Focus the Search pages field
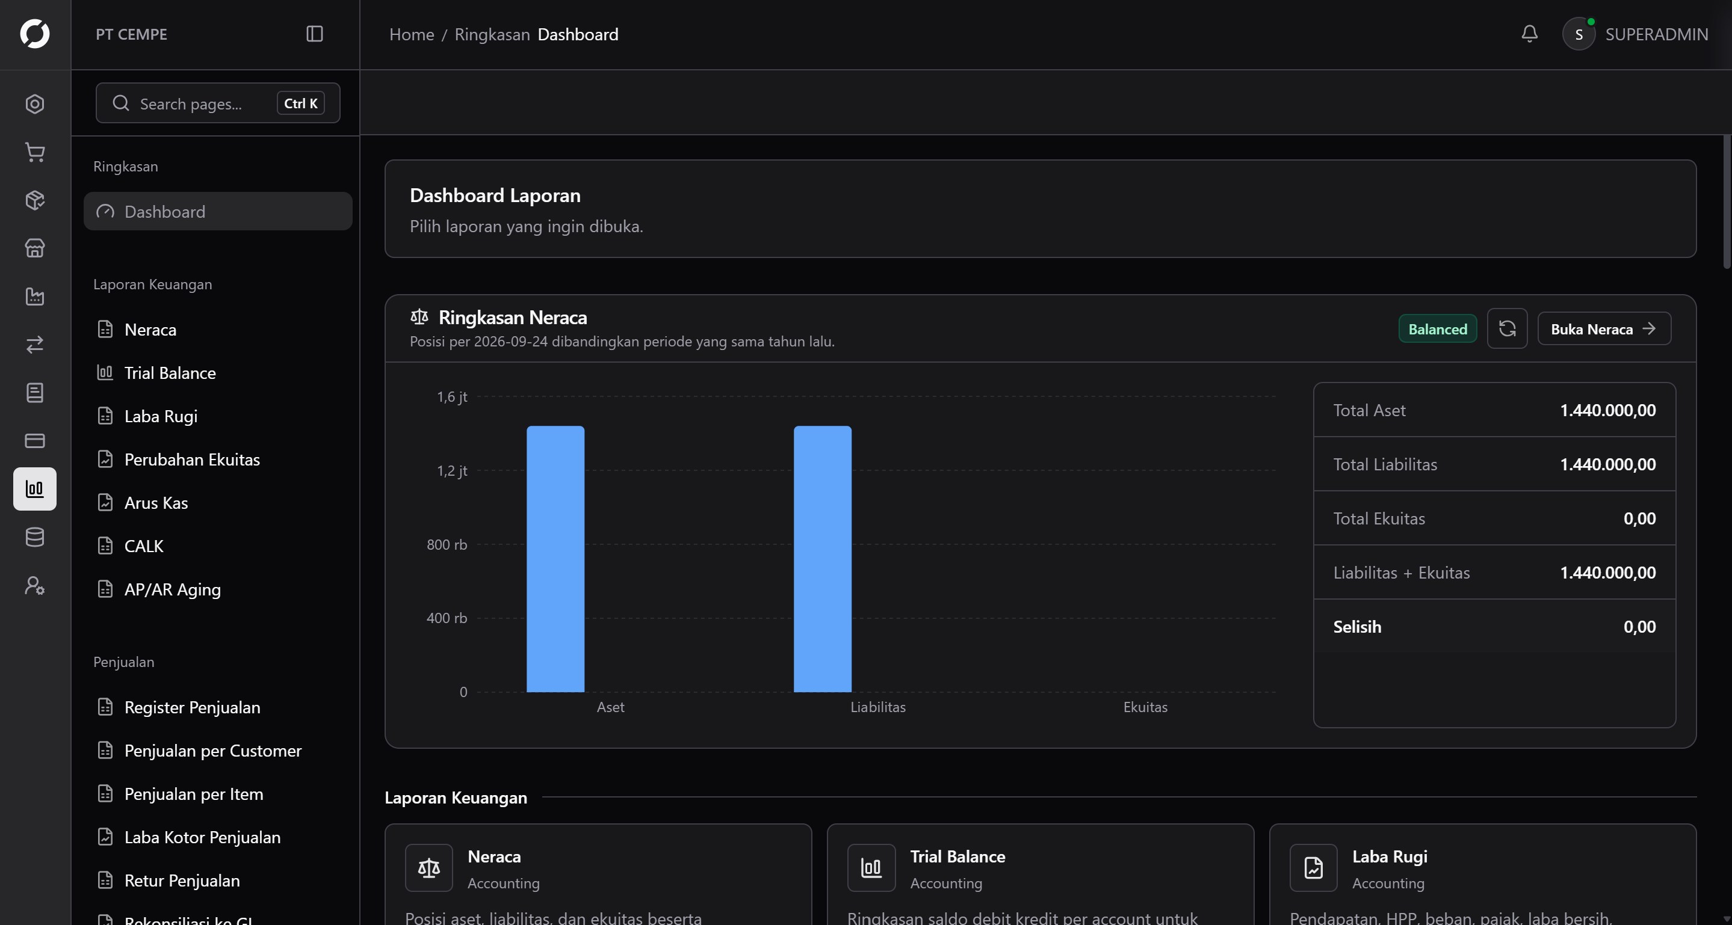Image resolution: width=1732 pixels, height=925 pixels. coord(218,103)
